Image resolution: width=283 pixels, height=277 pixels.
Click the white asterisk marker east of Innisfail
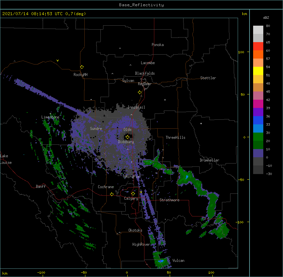click(165, 100)
